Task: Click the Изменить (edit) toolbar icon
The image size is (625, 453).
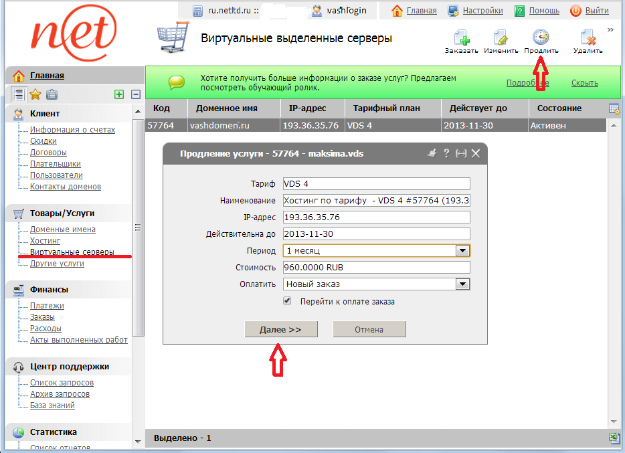Action: coord(501,39)
